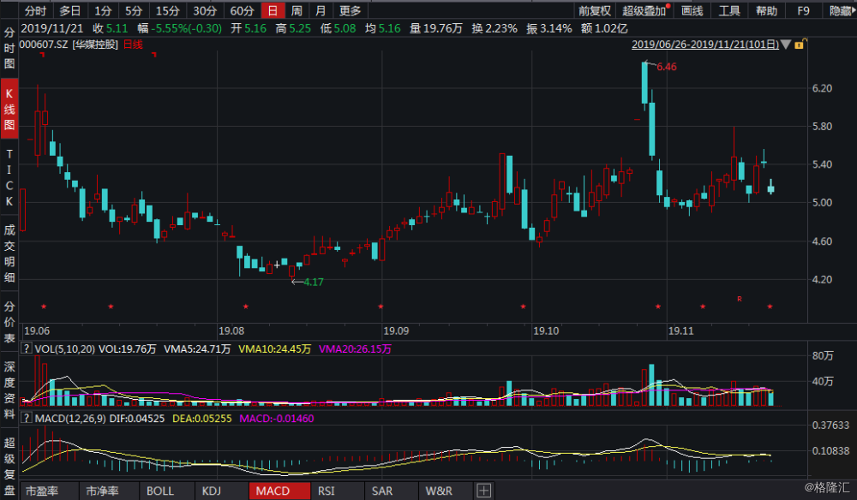
Task: Open the 深度资料 sidebar view
Action: [x=9, y=390]
